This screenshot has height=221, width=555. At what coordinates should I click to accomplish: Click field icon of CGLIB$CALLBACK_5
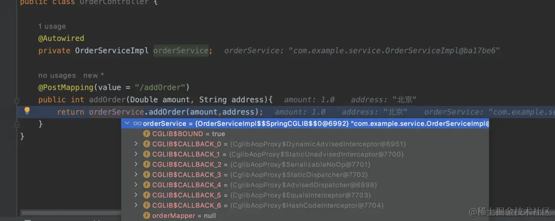(146, 195)
